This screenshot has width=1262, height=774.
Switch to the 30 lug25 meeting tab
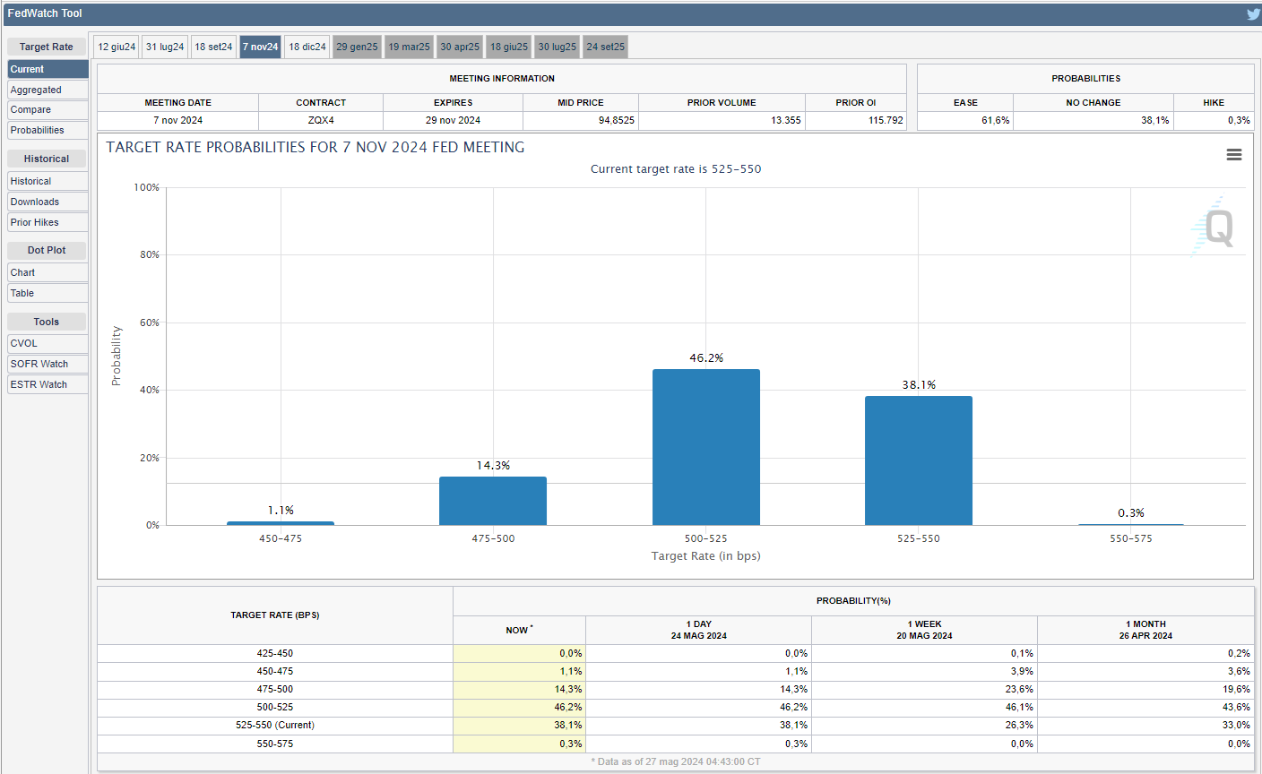[x=558, y=47]
